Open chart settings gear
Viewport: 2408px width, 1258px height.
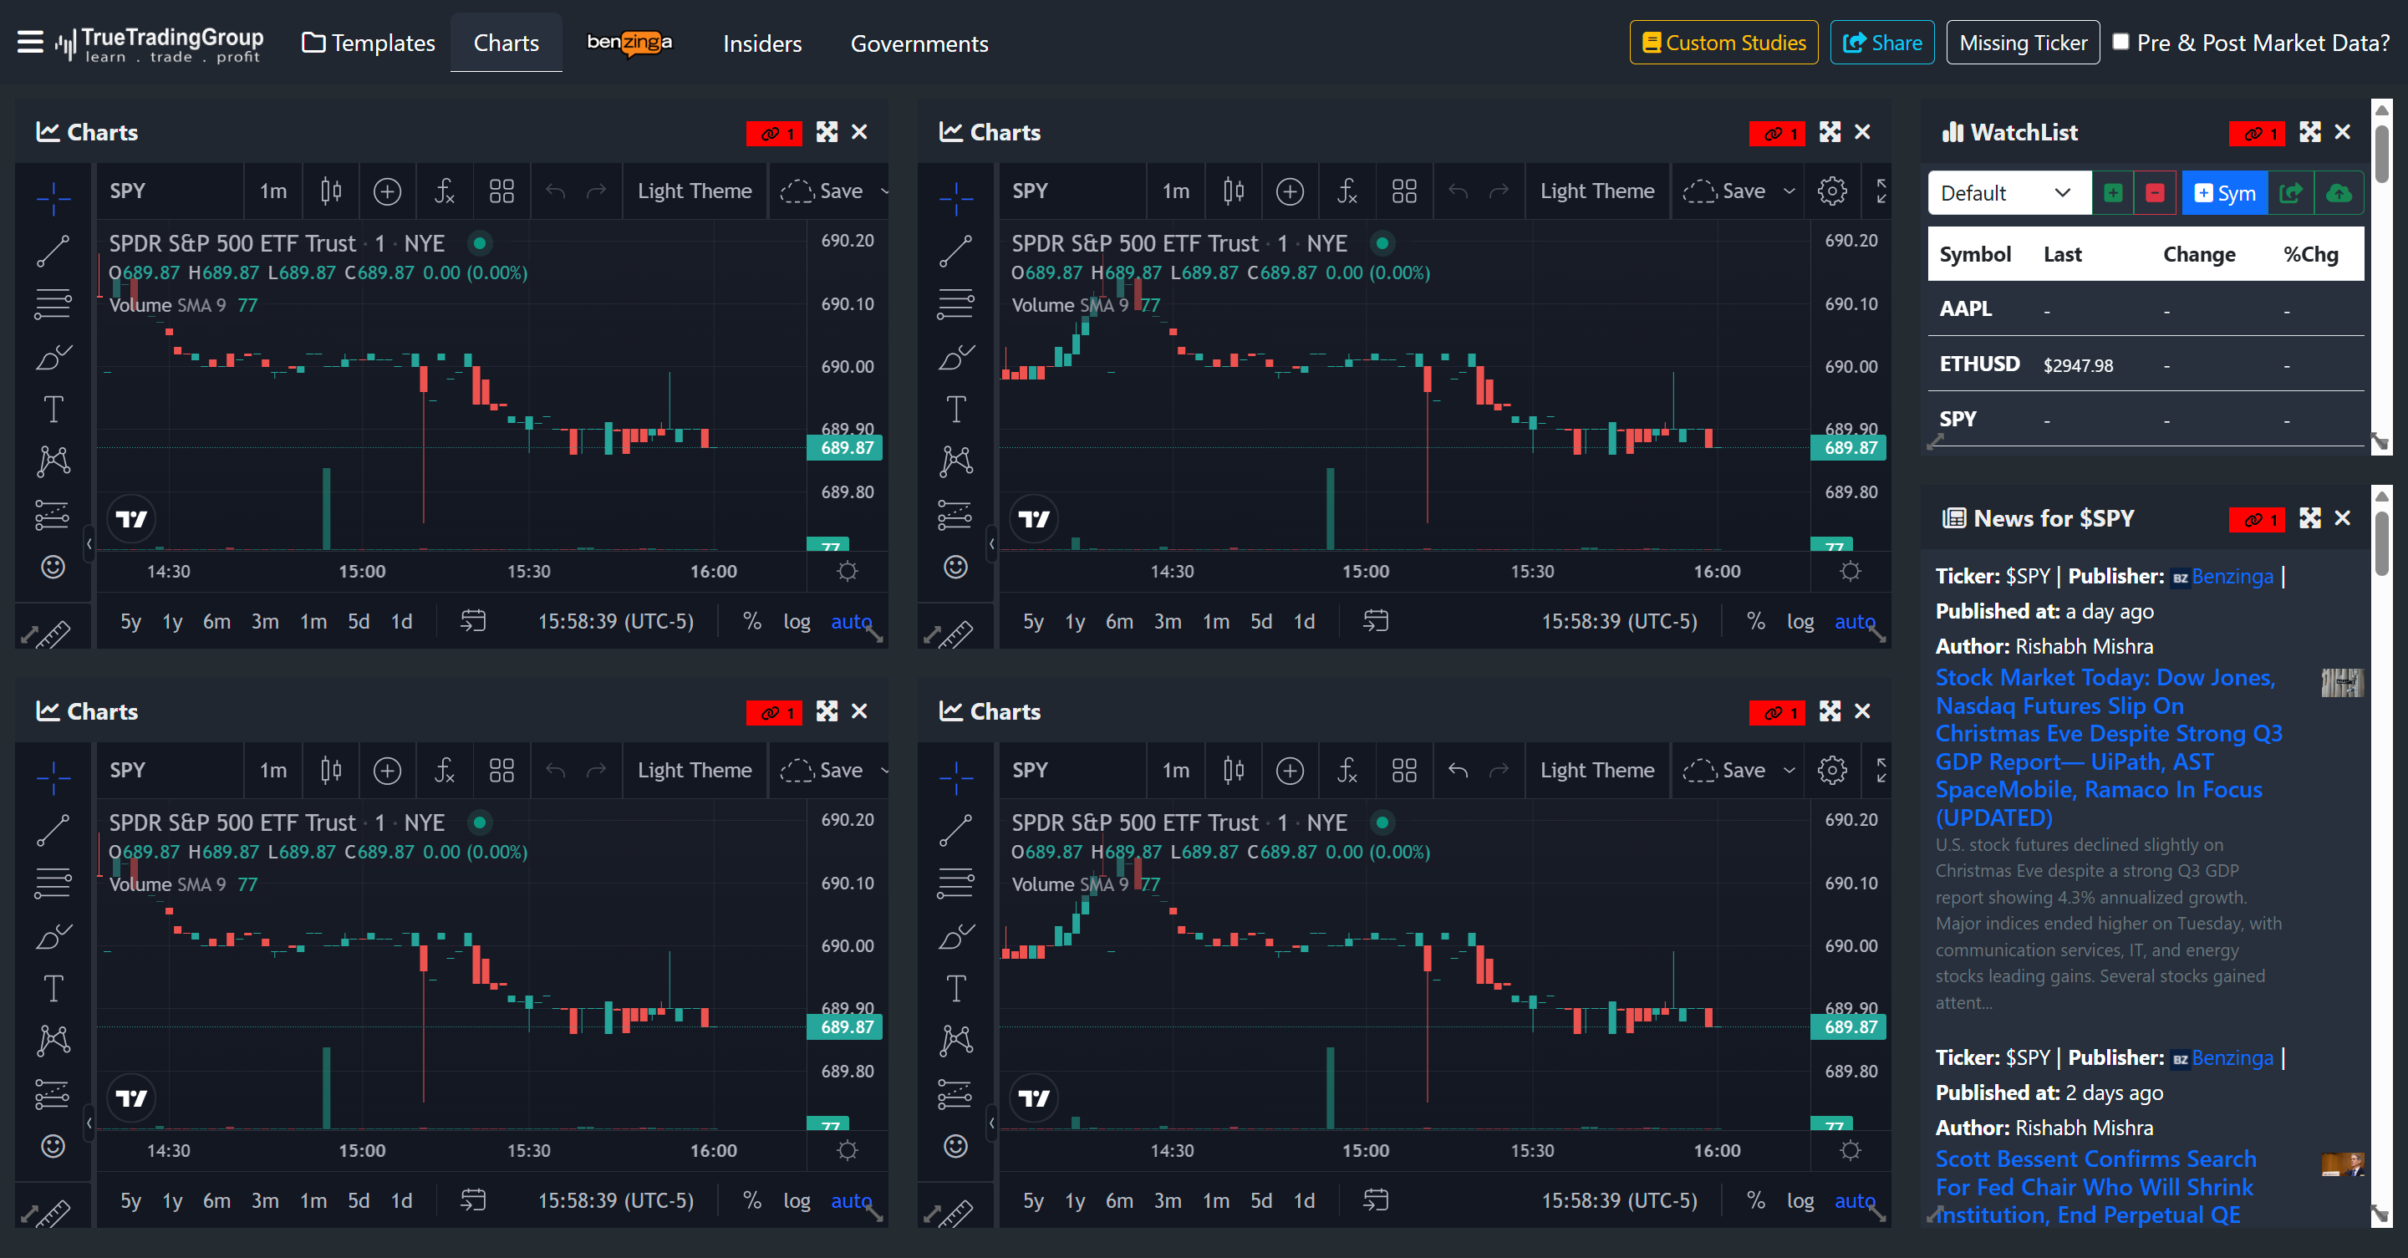click(x=1832, y=191)
